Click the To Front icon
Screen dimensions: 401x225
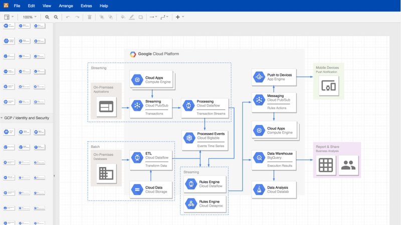click(x=102, y=17)
